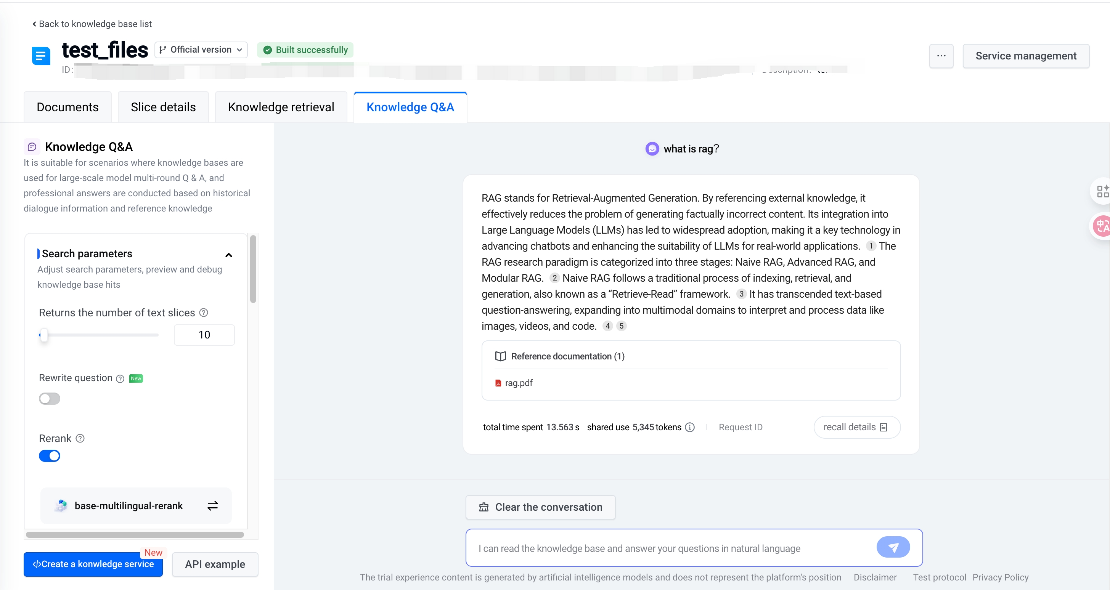This screenshot has height=590, width=1110.
Task: Open the more options ellipsis button
Action: [941, 56]
